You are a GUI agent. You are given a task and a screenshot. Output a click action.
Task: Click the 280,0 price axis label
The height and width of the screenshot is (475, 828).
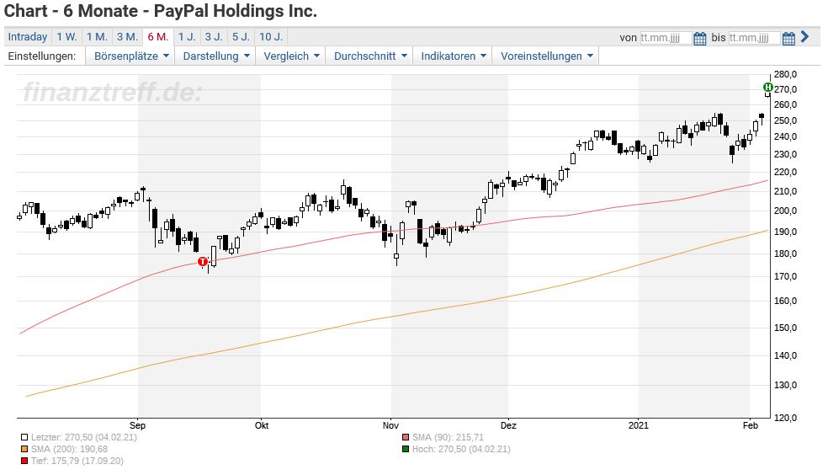[x=785, y=74]
